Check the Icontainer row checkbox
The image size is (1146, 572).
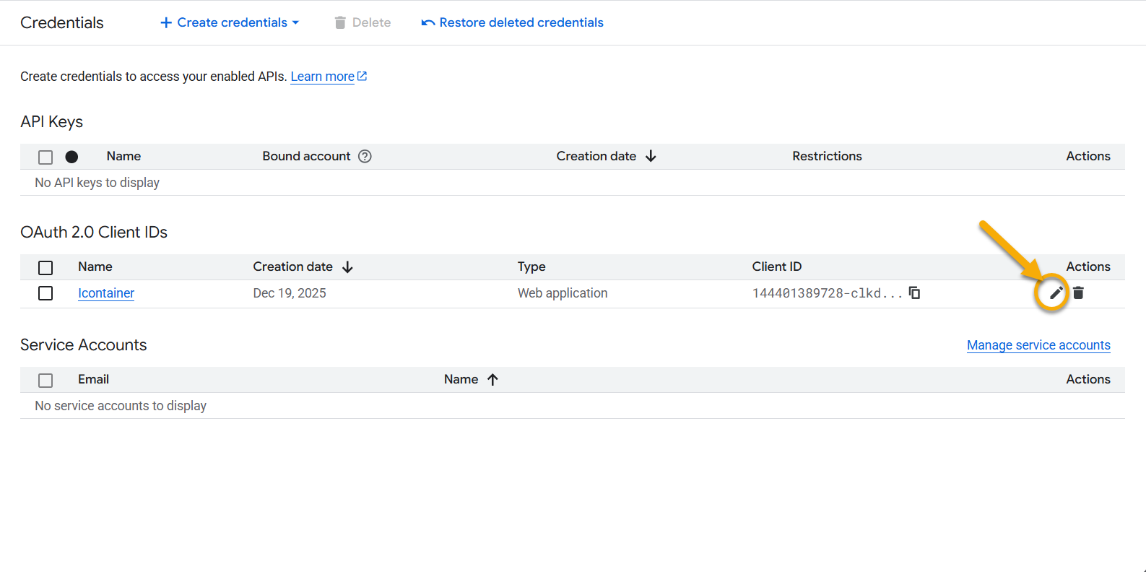tap(45, 293)
